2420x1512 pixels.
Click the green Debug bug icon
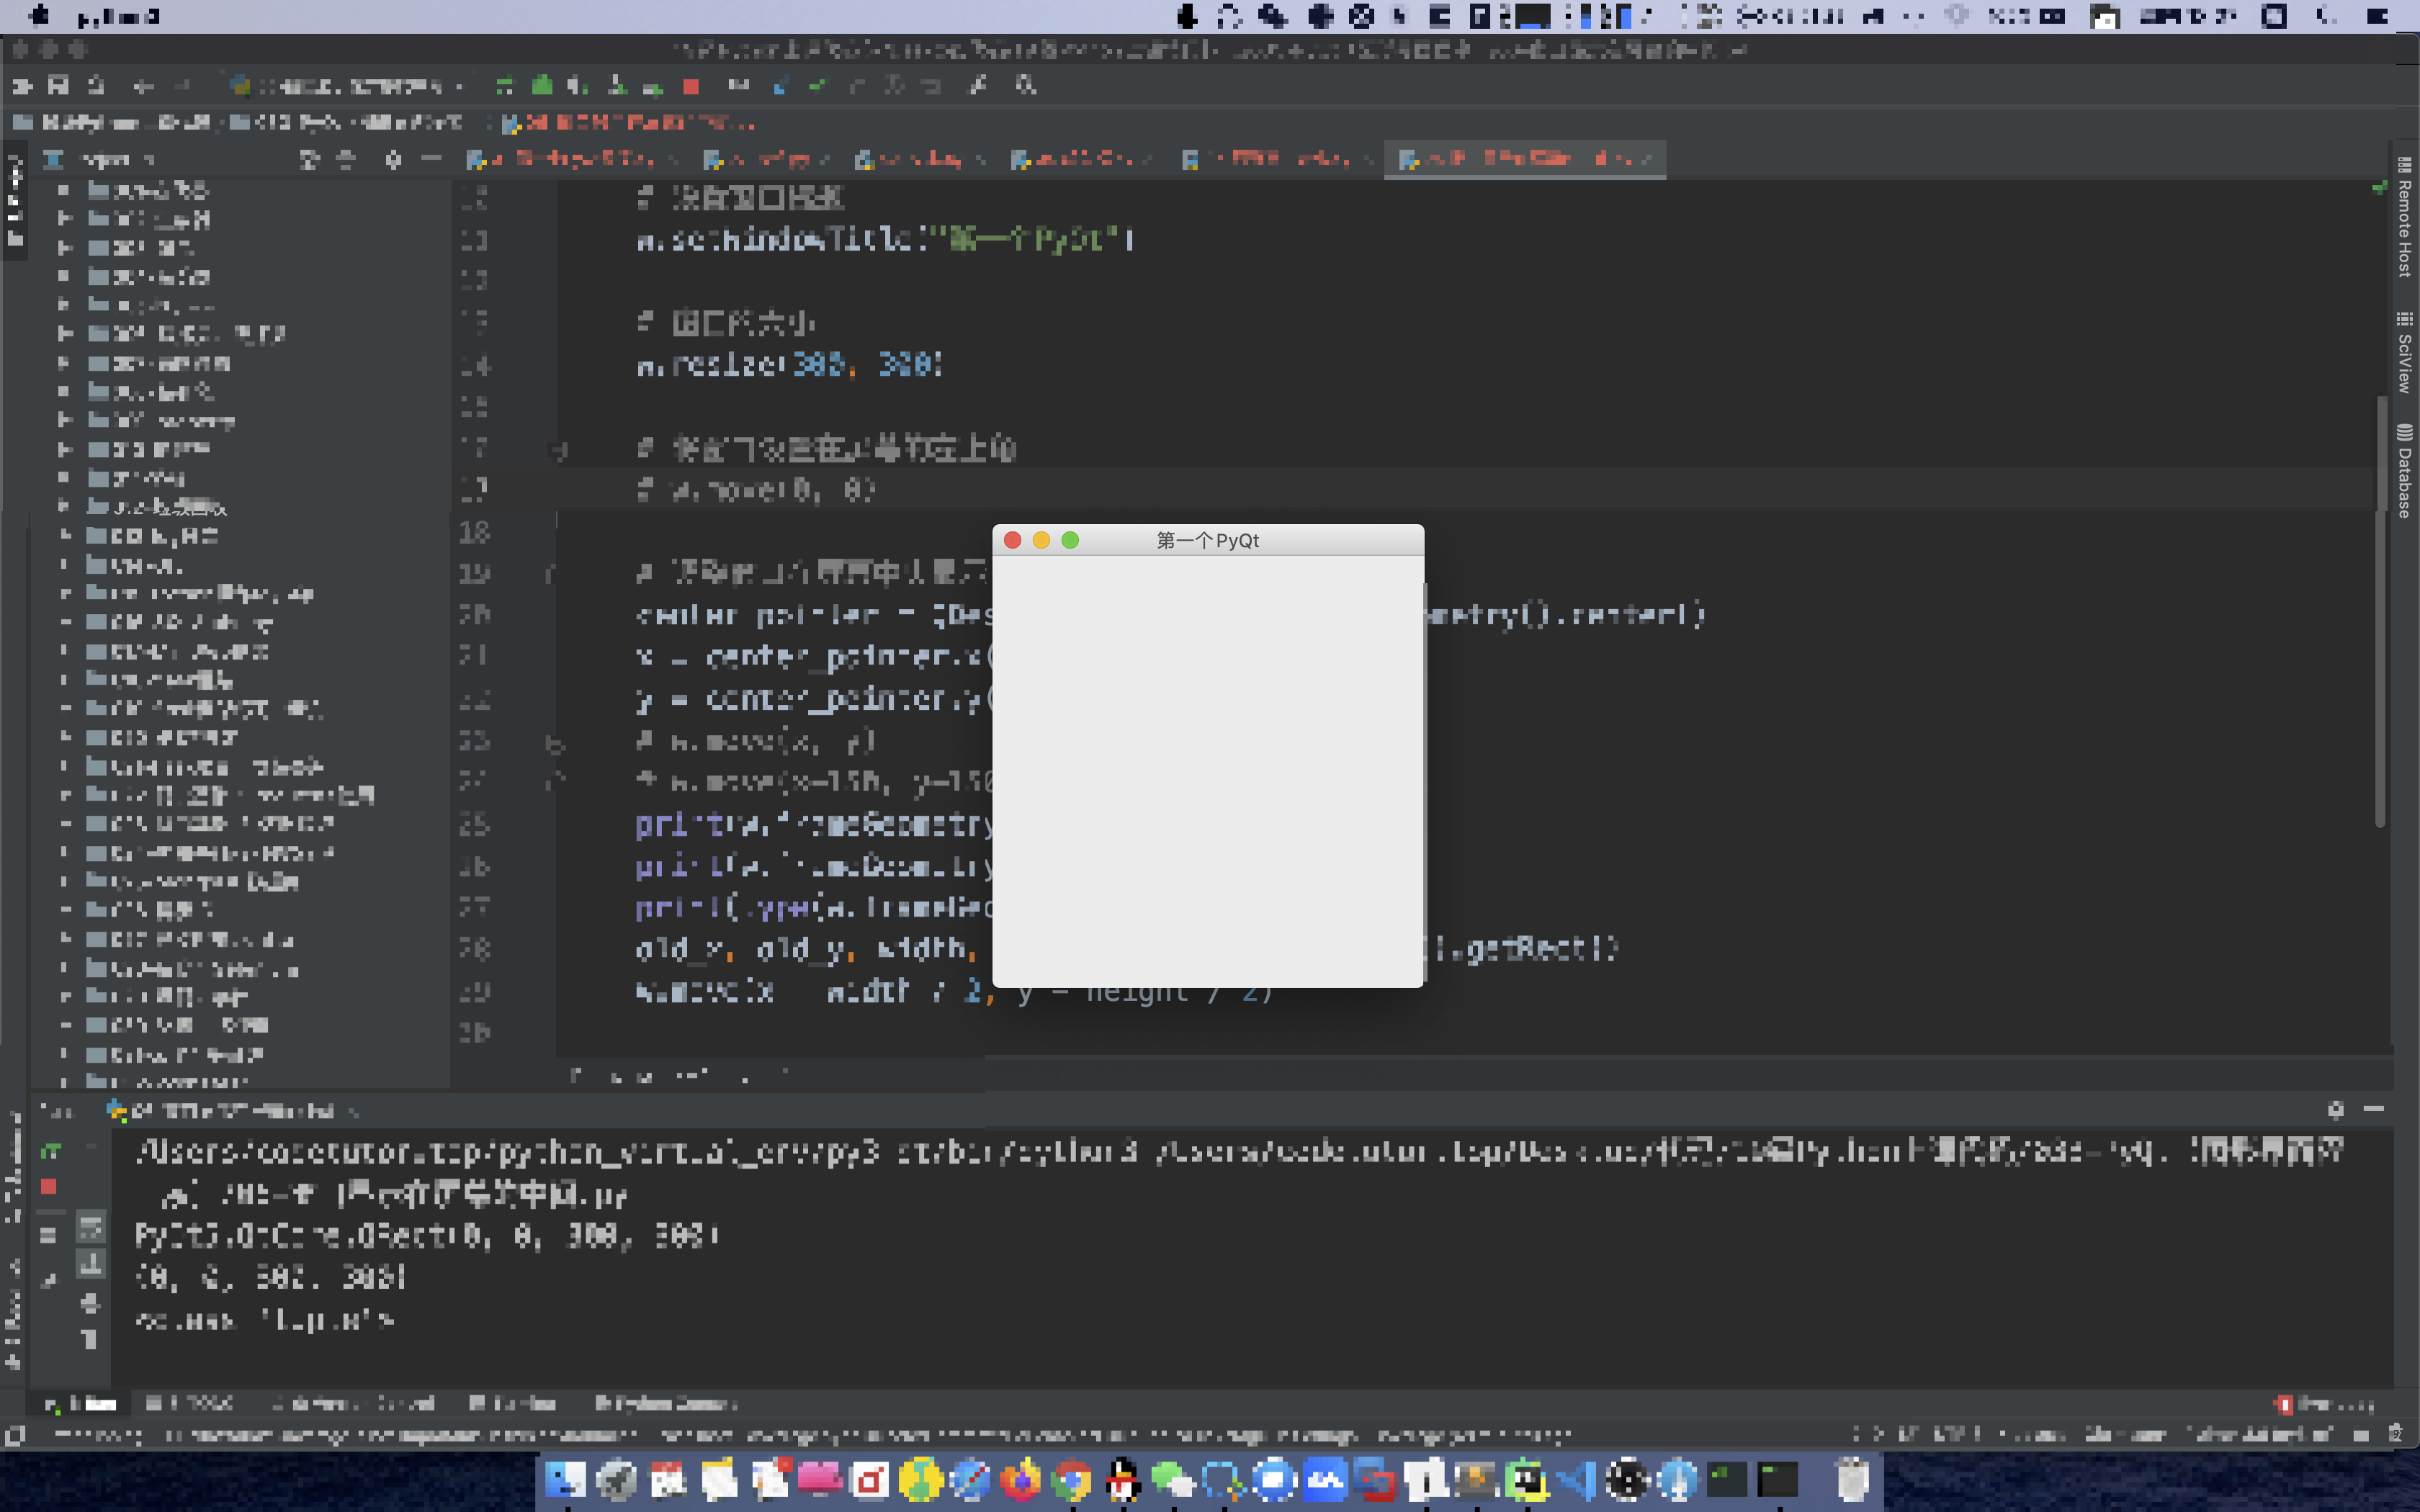[542, 86]
